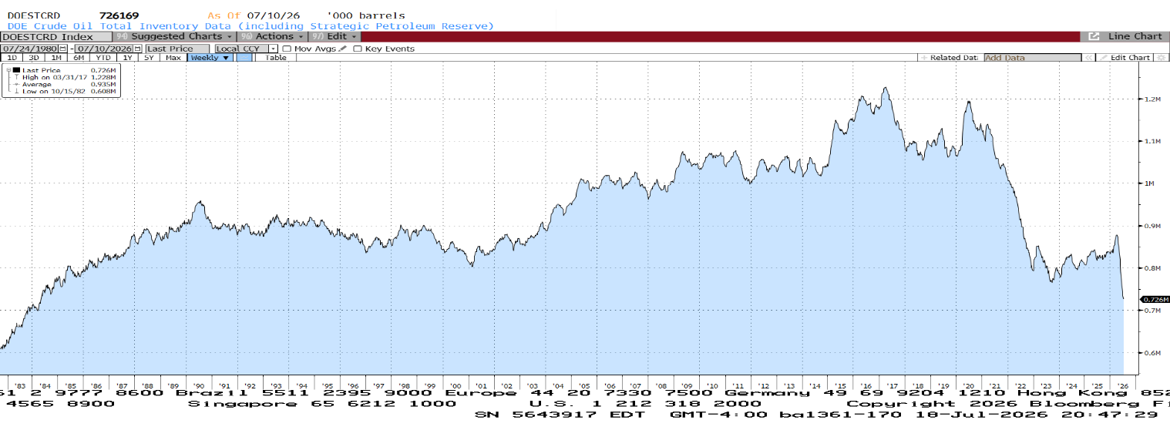The height and width of the screenshot is (437, 1170).
Task: Select the YTD range tab
Action: 103,58
